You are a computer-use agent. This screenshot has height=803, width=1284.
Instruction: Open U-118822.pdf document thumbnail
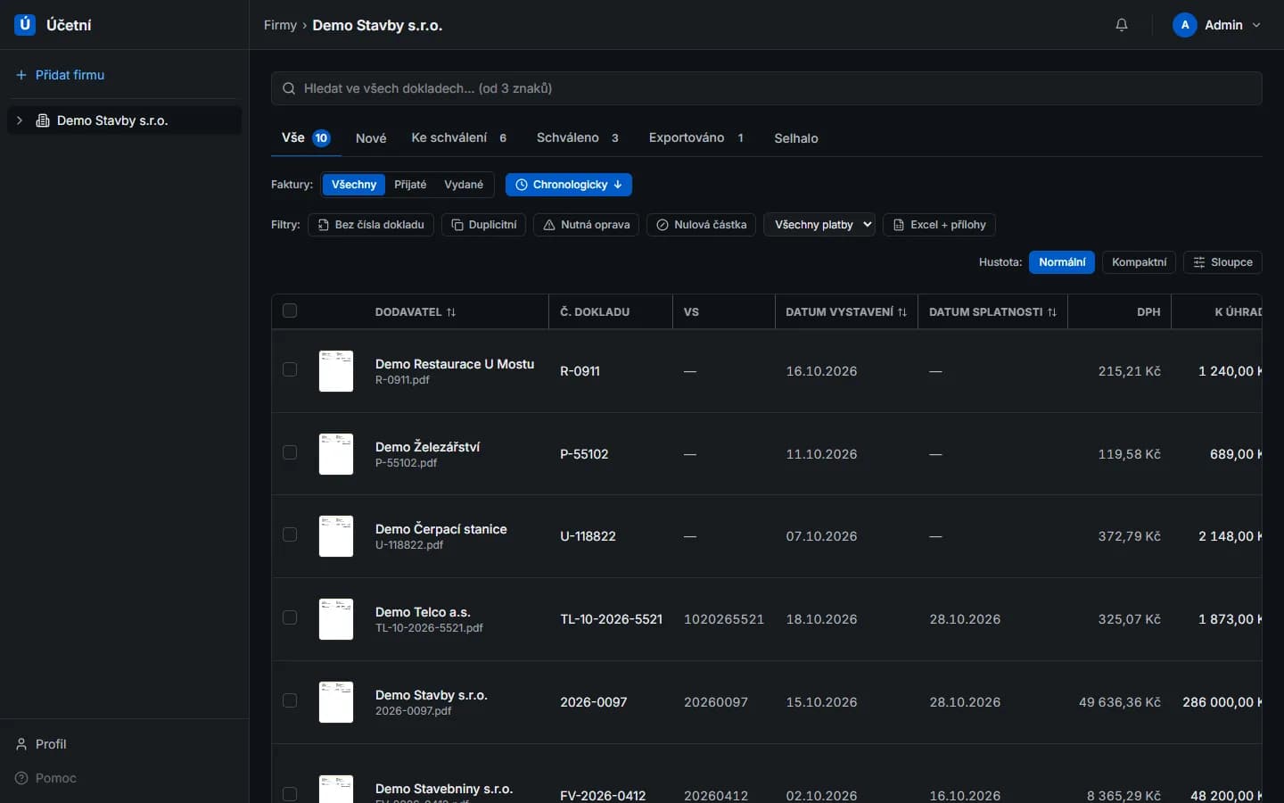click(336, 536)
